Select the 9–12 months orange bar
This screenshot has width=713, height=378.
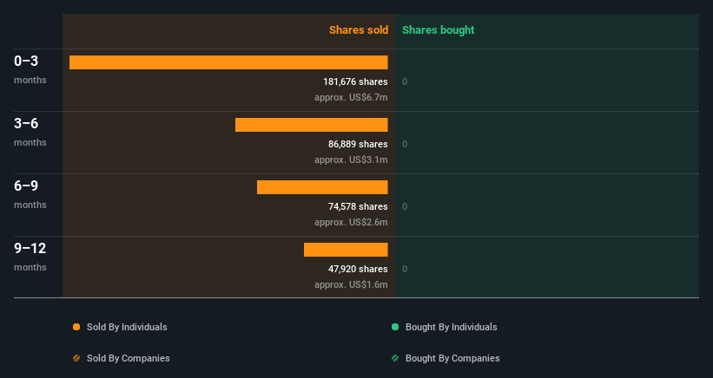(x=346, y=250)
